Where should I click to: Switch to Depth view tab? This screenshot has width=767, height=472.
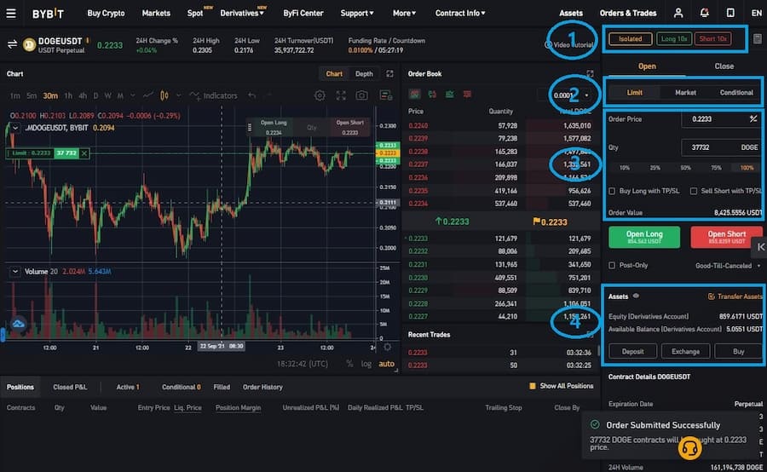pos(364,74)
